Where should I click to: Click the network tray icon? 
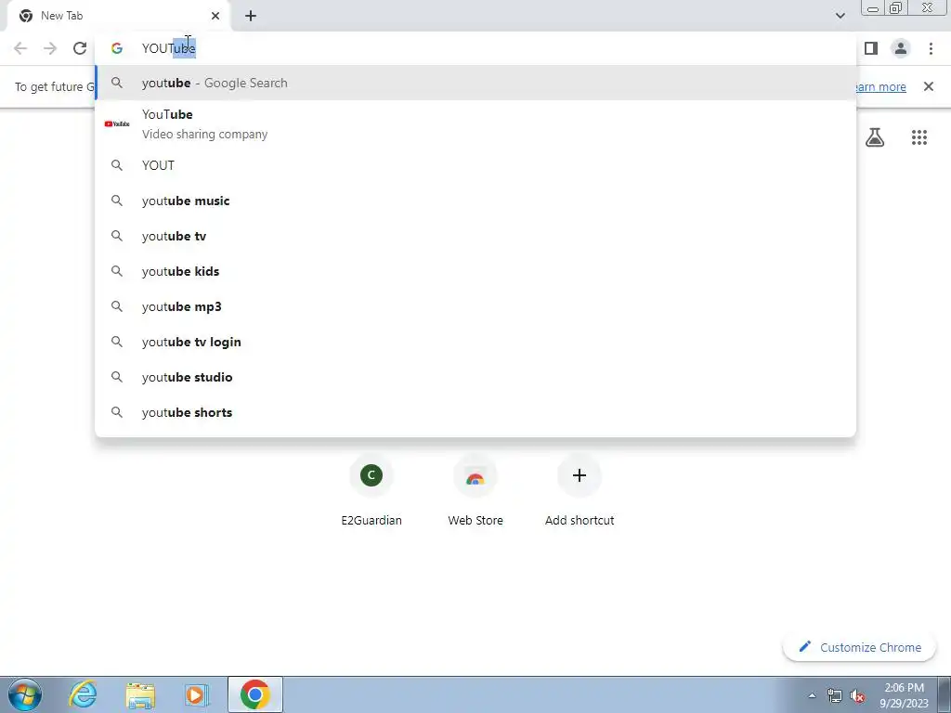(x=835, y=695)
